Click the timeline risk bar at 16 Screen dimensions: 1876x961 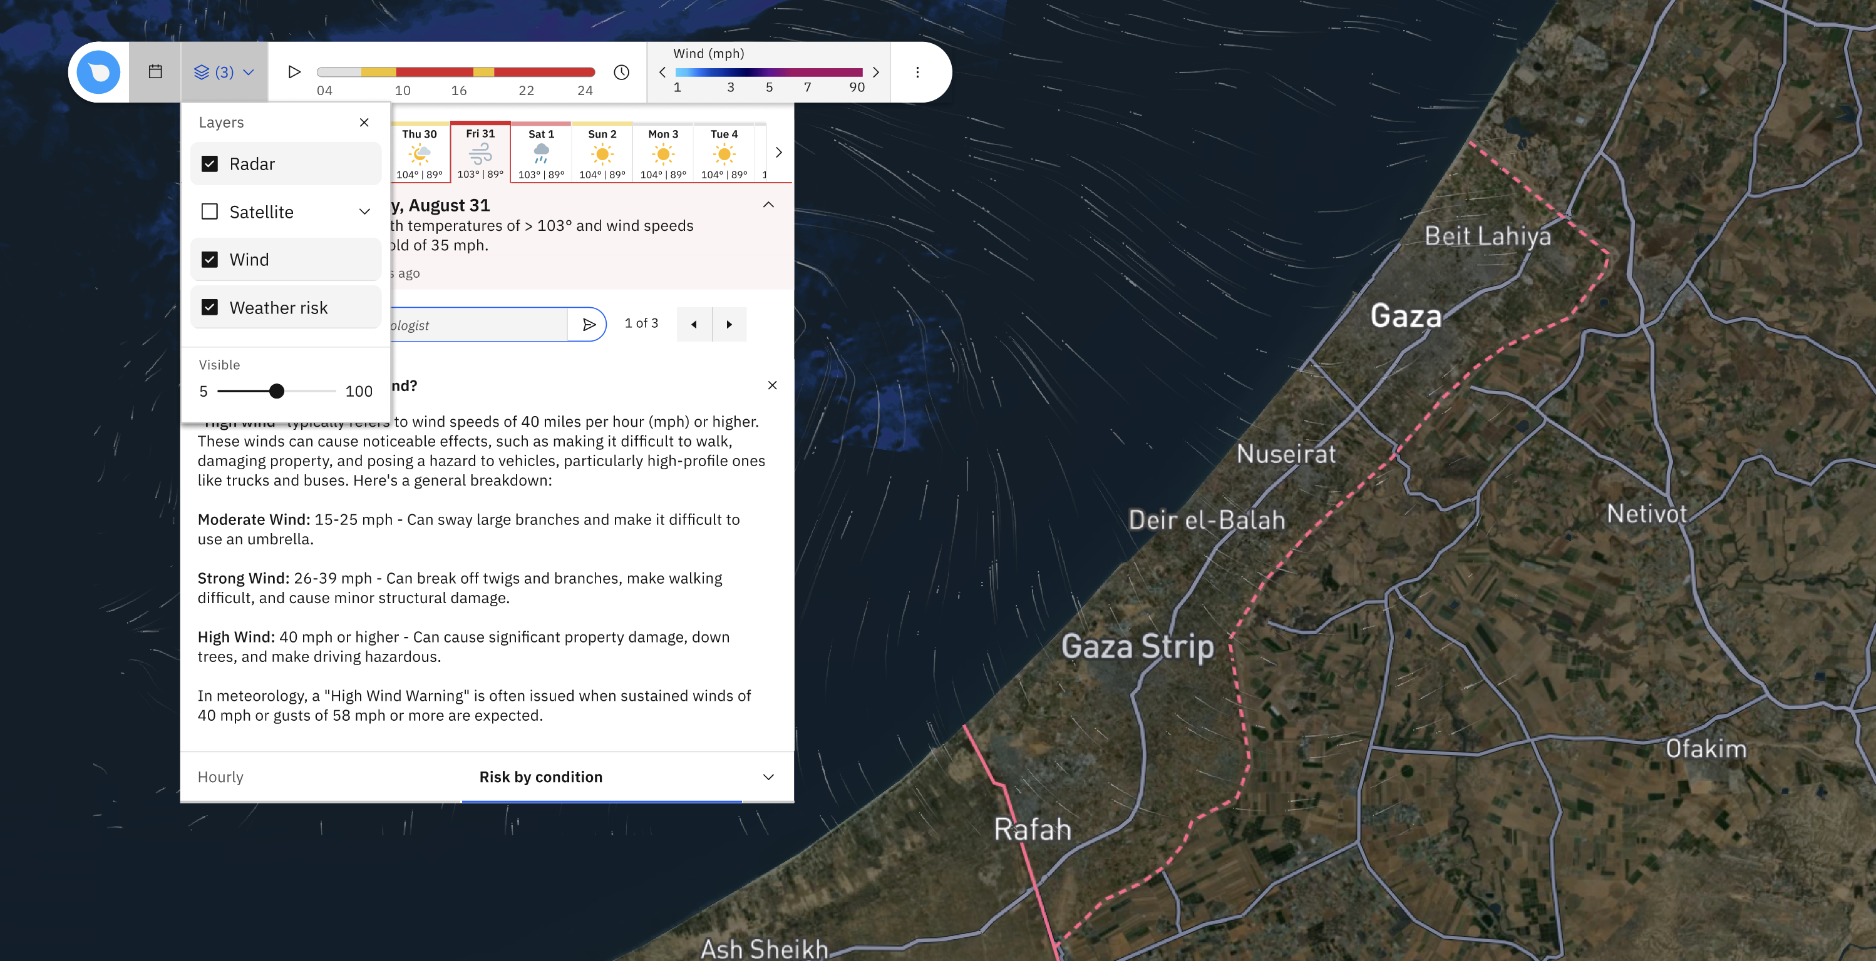click(459, 72)
